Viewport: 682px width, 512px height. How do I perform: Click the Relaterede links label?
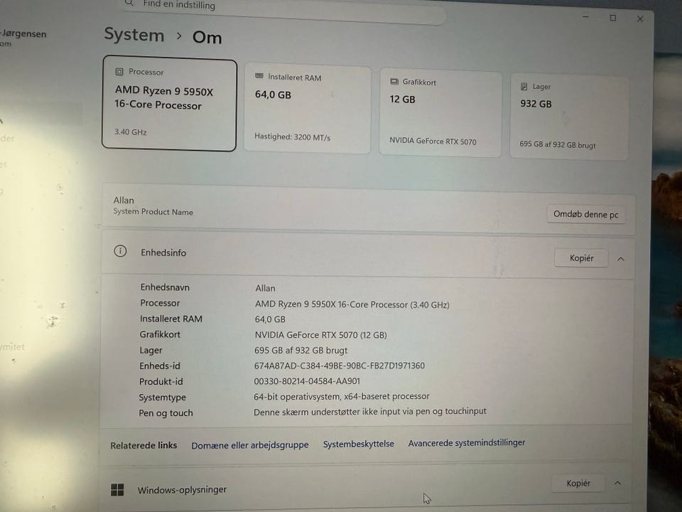click(x=144, y=445)
